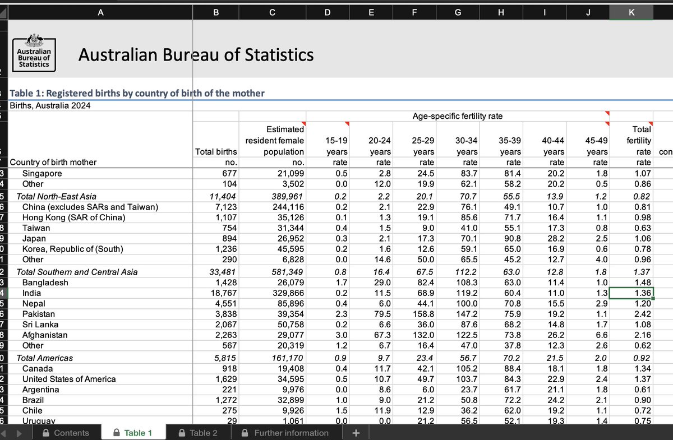Select the Table 1 sheet tab
This screenshot has height=440, width=673.
pyautogui.click(x=132, y=433)
